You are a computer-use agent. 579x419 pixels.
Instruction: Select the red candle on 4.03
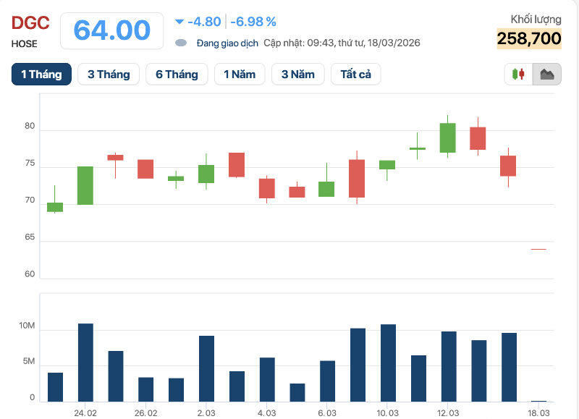click(267, 188)
